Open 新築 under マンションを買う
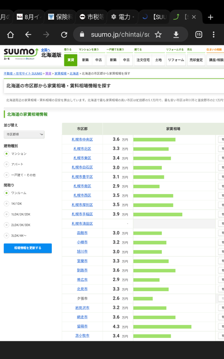The image size is (224, 359). pos(85,60)
